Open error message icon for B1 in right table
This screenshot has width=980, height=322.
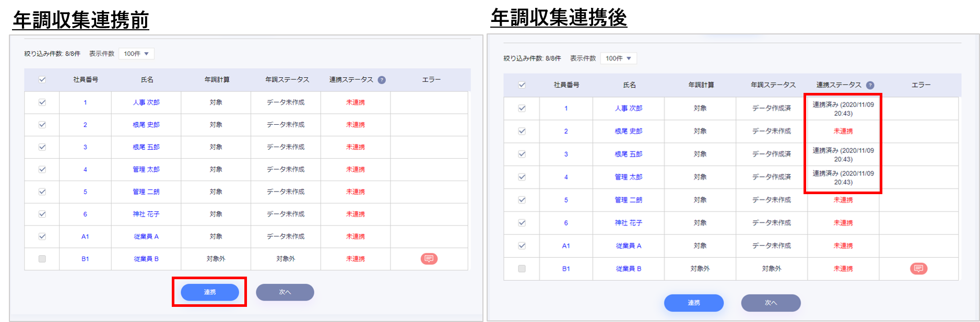point(918,269)
